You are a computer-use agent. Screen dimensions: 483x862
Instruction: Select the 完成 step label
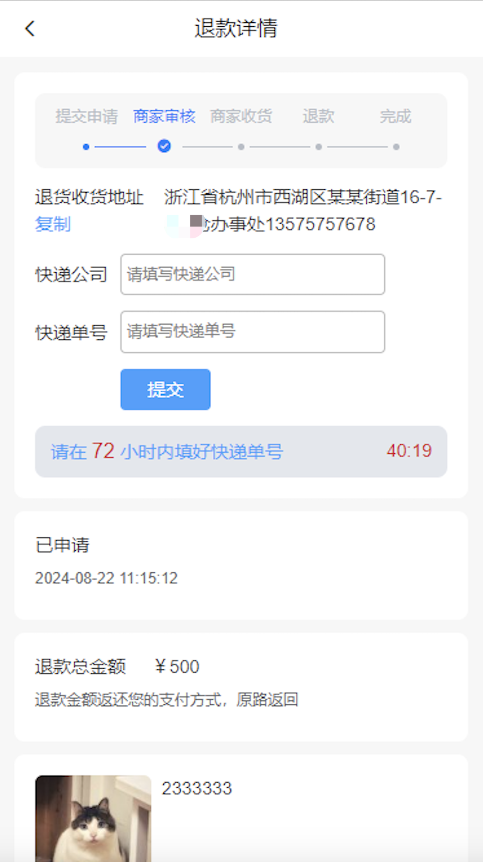pos(395,116)
